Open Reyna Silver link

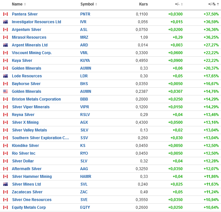[x=23, y=115]
